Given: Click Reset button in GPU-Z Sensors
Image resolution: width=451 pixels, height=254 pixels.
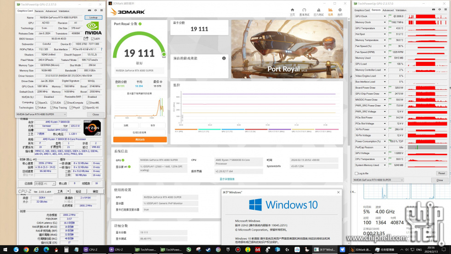Looking at the screenshot, I should pos(441,173).
